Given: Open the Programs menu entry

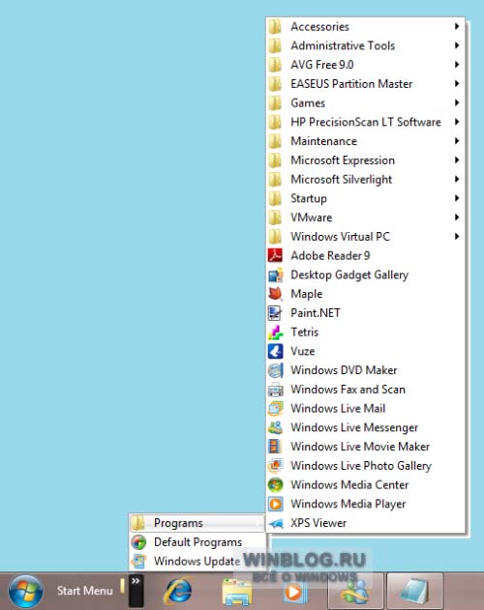Looking at the screenshot, I should 197,523.
